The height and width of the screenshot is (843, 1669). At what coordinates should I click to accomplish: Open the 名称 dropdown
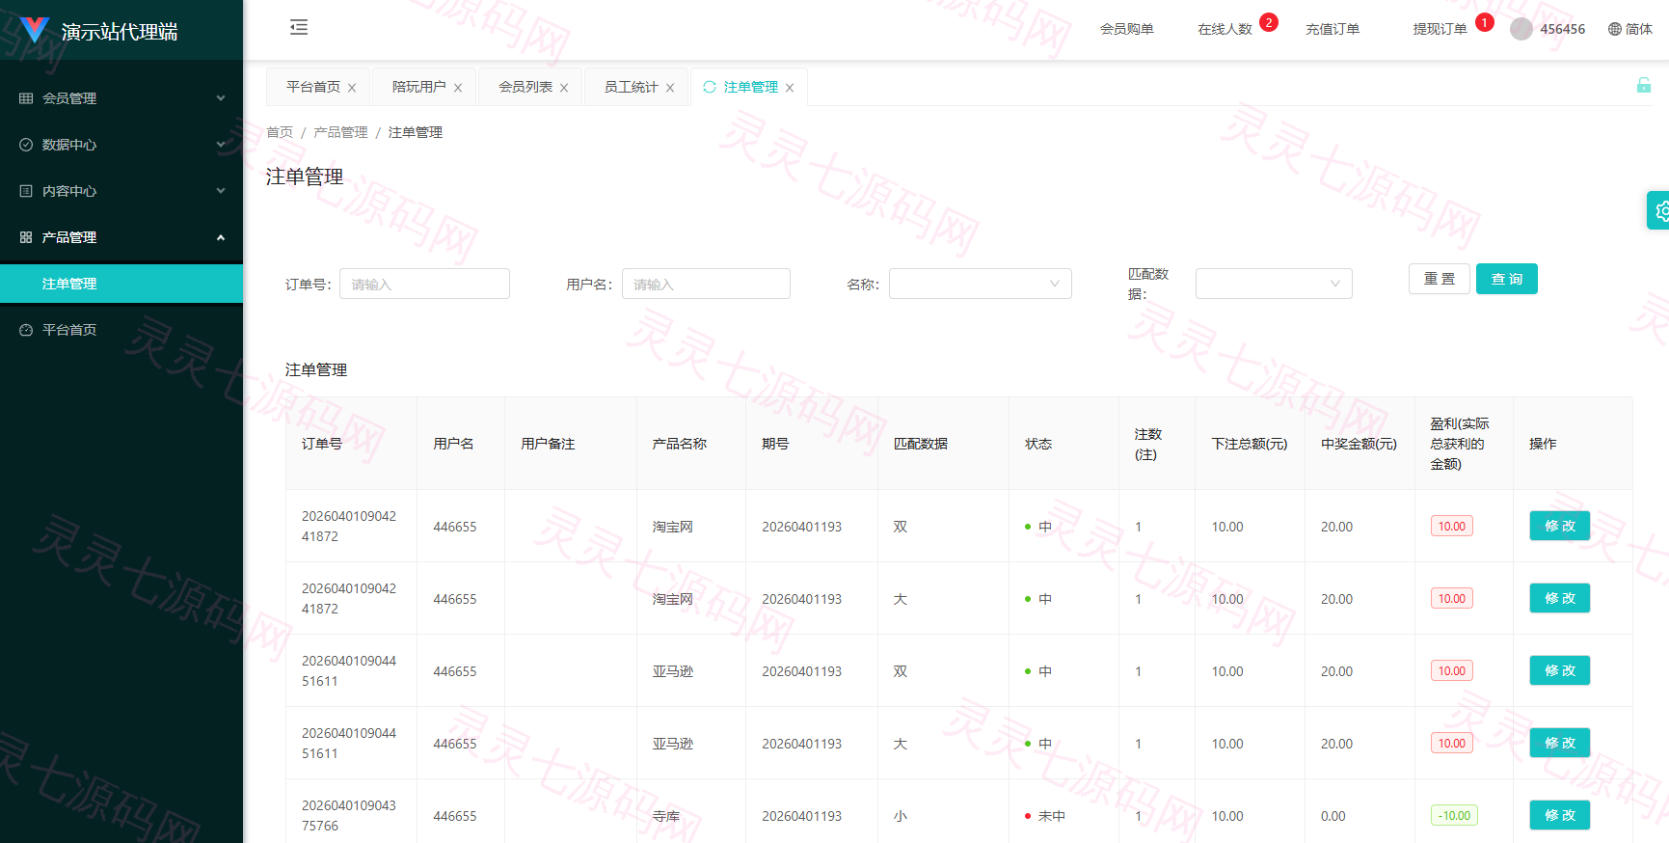point(981,284)
